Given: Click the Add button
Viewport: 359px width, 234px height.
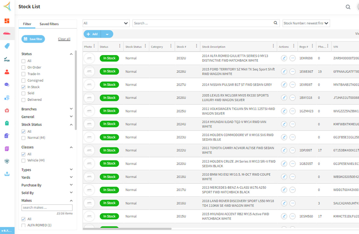Looking at the screenshot, I should point(92,34).
